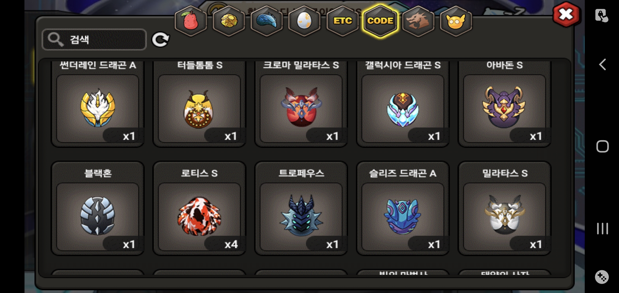Select the CODE tab
Viewport: 619px width, 293px height.
[380, 21]
